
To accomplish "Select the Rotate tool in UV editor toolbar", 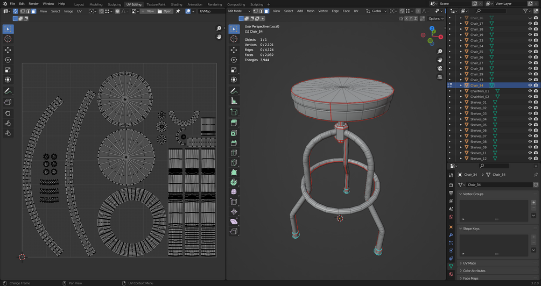I will (8, 60).
